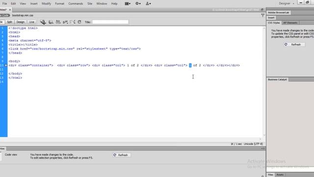Open the Extend Dreamweaver gear dropdown

138,3
